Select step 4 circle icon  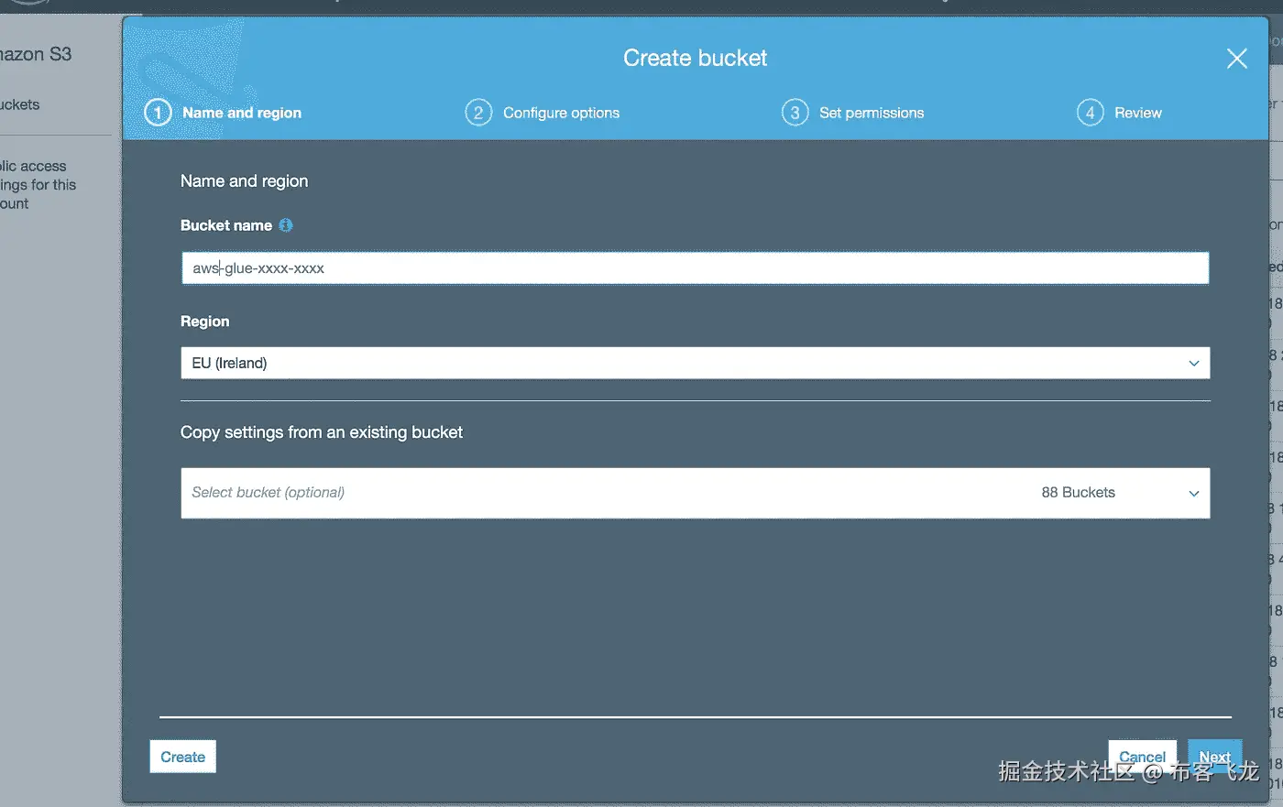pos(1090,113)
